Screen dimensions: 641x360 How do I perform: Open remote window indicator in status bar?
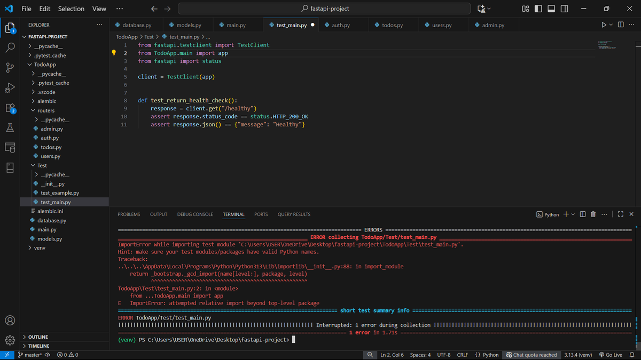coord(7,355)
